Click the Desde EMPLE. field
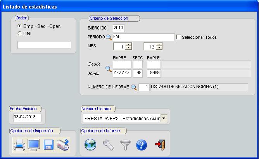The image size is (259, 159). [154, 64]
